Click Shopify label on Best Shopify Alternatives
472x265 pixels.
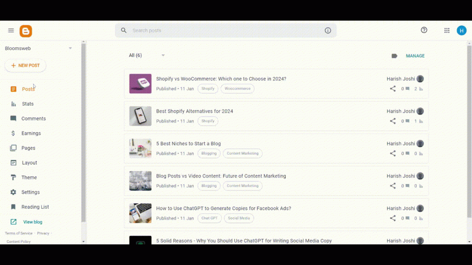[x=208, y=121]
